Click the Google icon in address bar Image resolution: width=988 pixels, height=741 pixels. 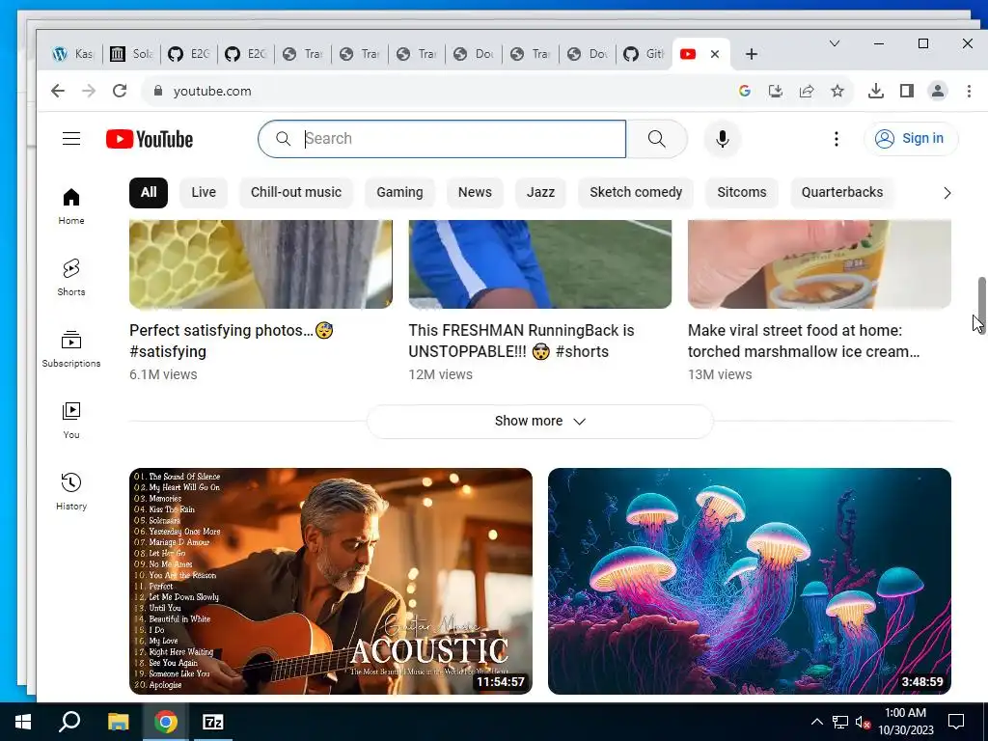pos(745,91)
